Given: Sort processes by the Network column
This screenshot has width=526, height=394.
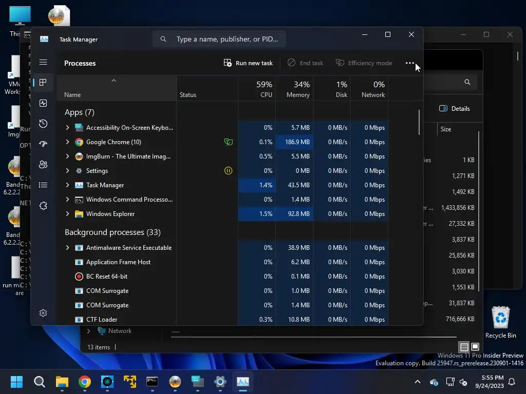Looking at the screenshot, I should coord(370,89).
